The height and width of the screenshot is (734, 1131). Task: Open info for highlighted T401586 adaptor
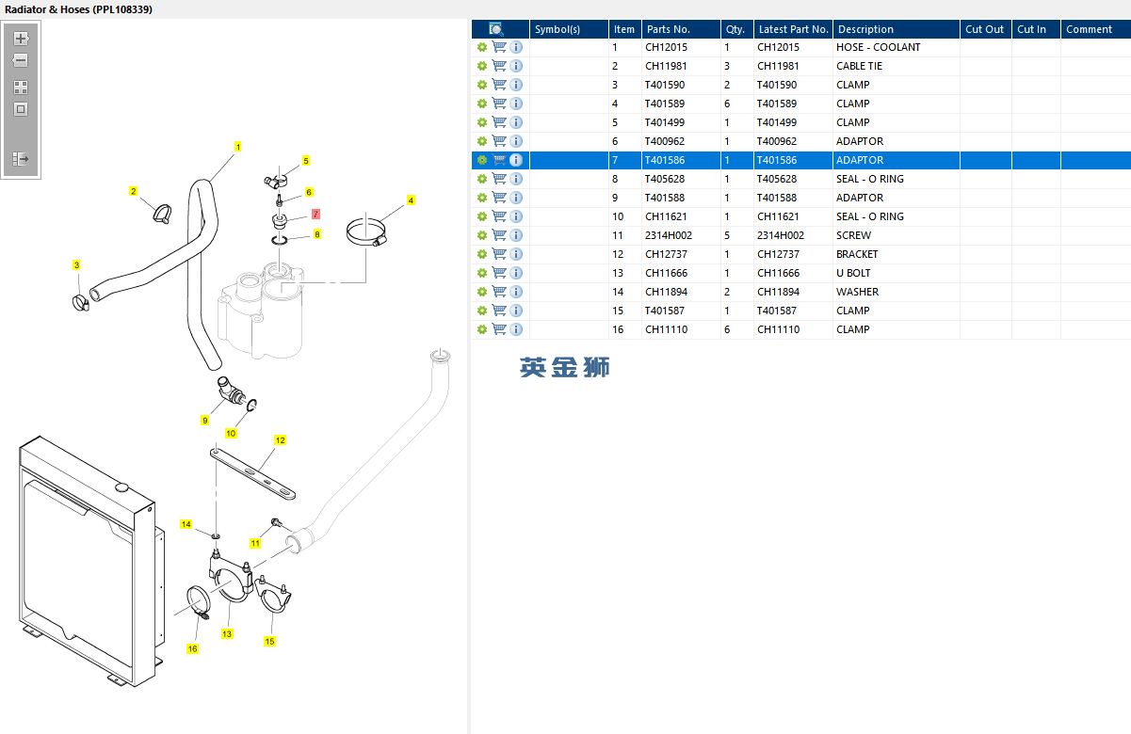pos(516,160)
